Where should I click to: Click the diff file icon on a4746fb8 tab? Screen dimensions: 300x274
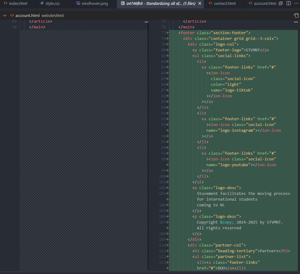[x=122, y=4]
